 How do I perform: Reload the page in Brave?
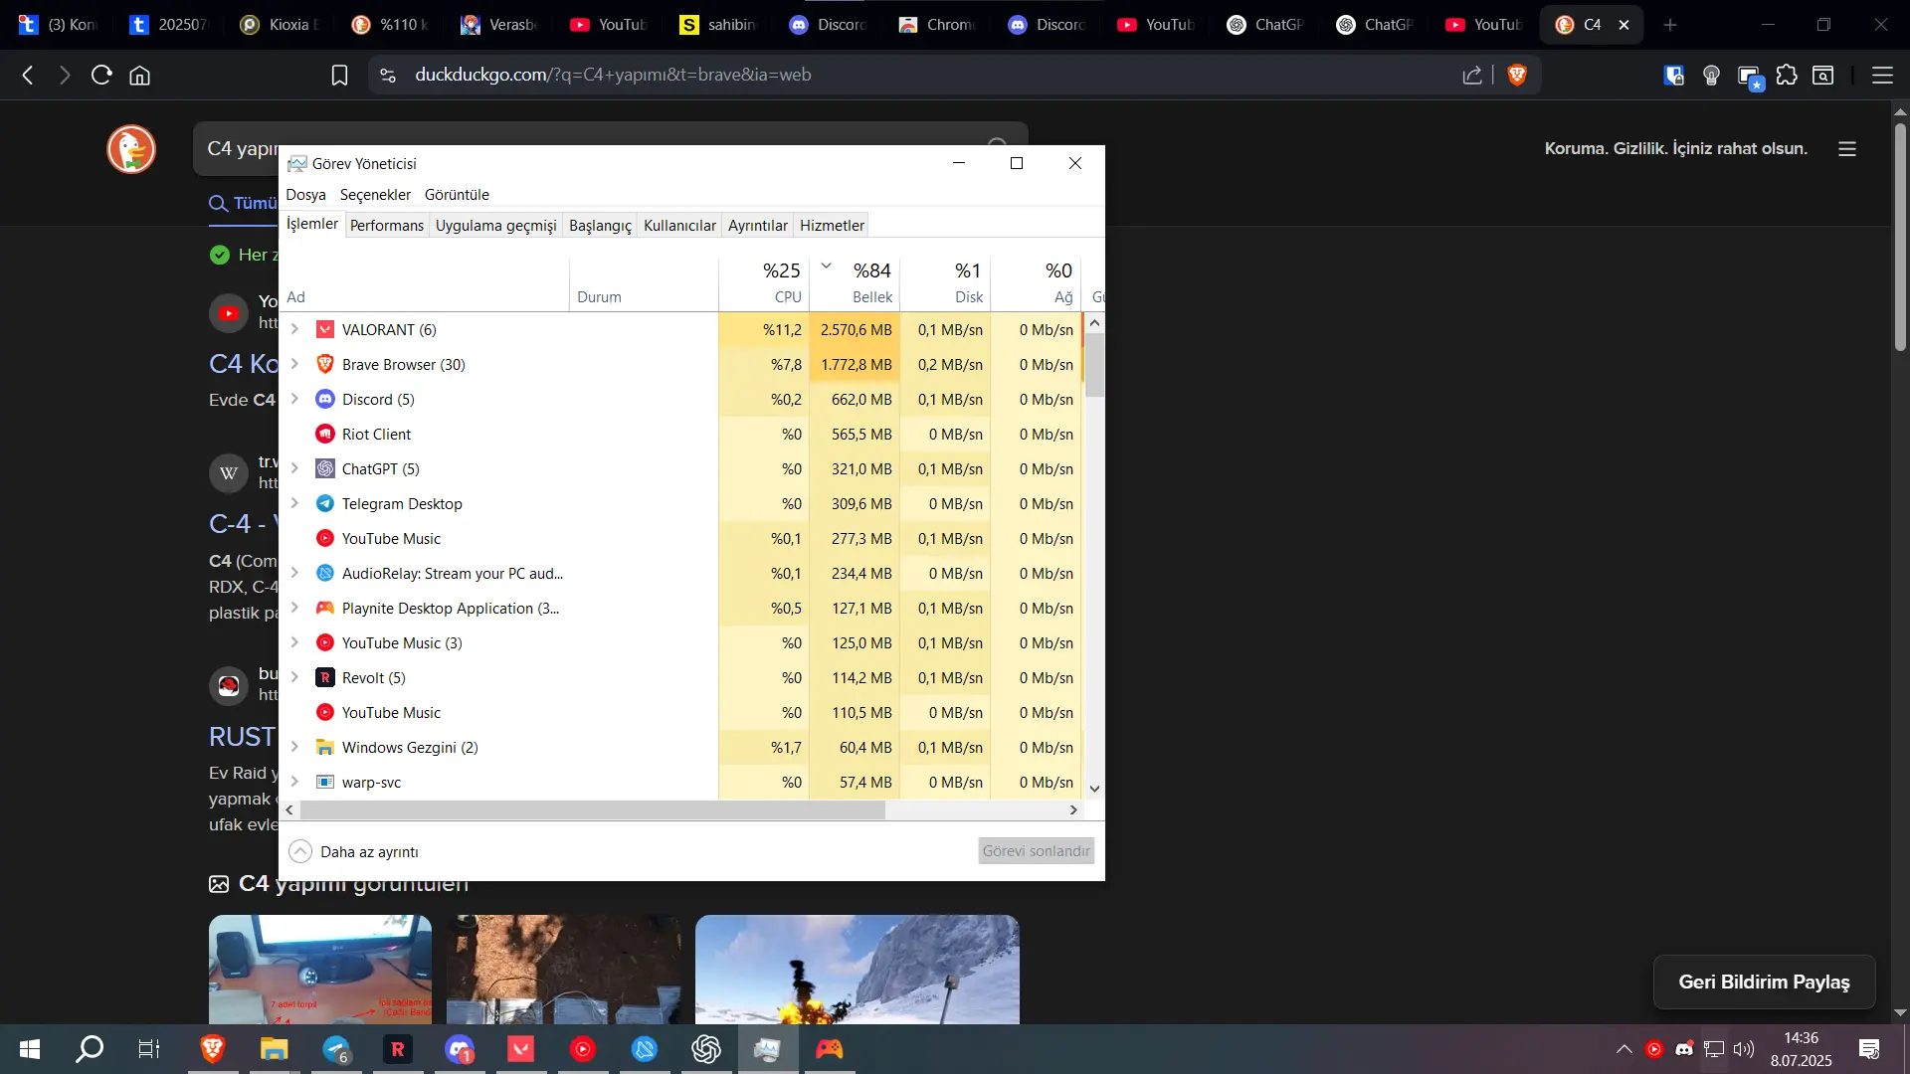[101, 75]
